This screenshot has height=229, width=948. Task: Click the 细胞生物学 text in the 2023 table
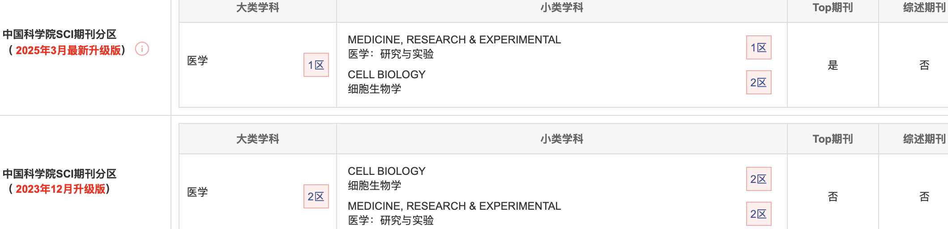pyautogui.click(x=375, y=186)
